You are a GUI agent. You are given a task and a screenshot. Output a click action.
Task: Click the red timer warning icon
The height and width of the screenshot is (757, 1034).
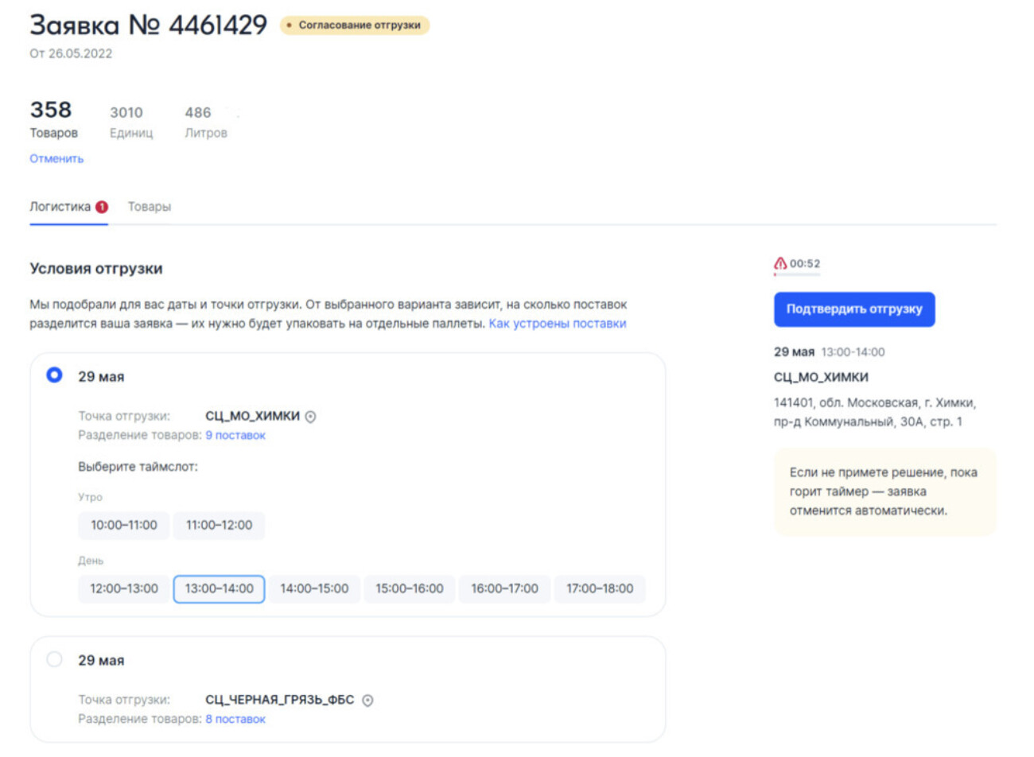point(780,263)
